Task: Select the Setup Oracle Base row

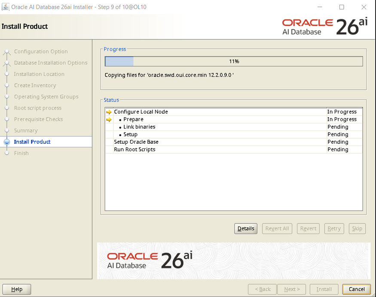Action: [x=234, y=142]
